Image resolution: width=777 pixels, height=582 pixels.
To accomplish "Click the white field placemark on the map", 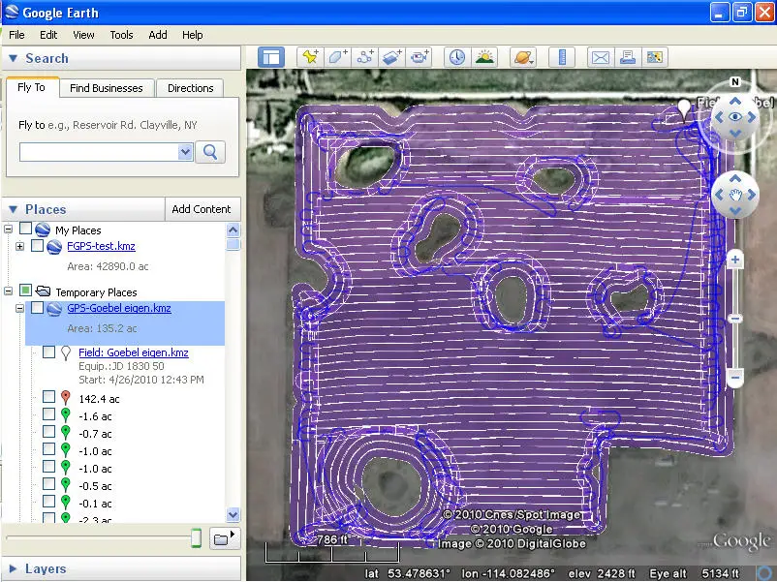I will click(684, 109).
